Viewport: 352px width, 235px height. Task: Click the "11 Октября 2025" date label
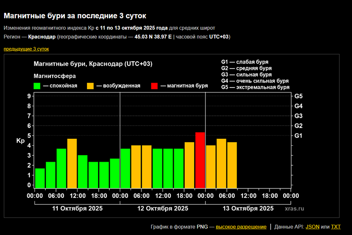click(77, 209)
